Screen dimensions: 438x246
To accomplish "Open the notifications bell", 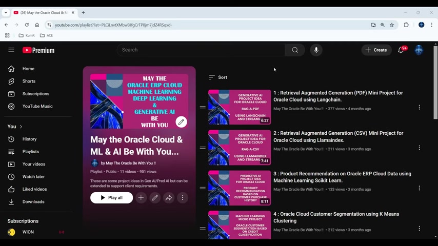I will click(x=401, y=50).
